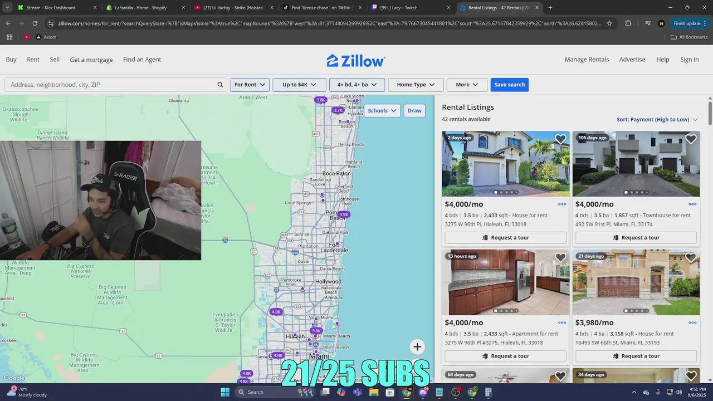Request a tour for 3275 W 96th Pl house
Screen dimensions: 713x401
coord(506,238)
